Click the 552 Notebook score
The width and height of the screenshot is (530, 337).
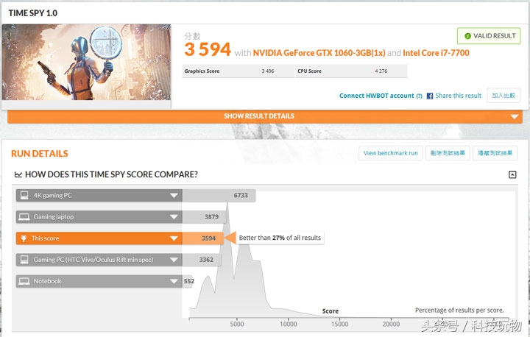189,281
